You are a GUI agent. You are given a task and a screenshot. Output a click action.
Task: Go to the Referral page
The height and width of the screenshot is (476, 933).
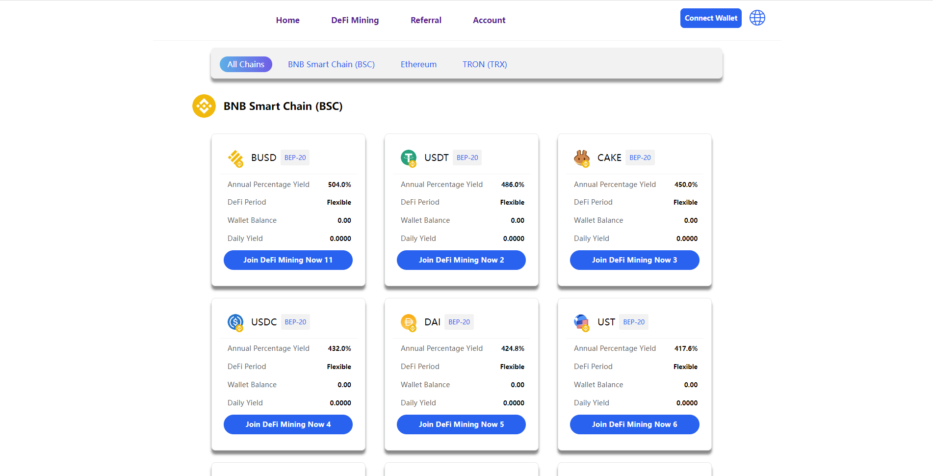(426, 20)
